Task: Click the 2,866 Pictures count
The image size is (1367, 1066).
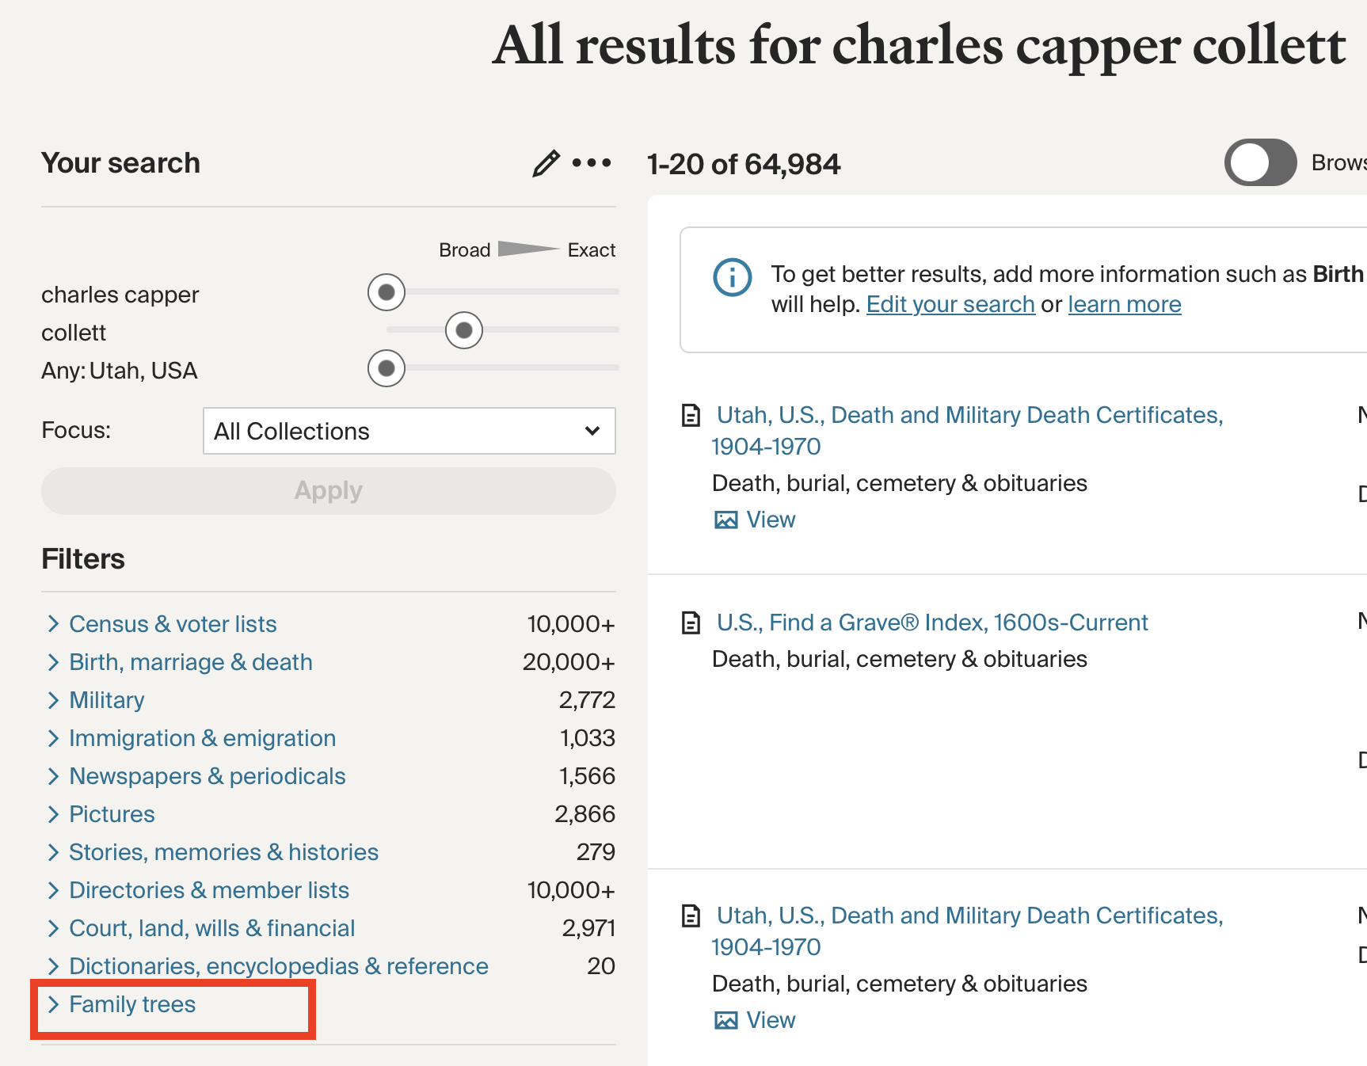Action: tap(584, 814)
